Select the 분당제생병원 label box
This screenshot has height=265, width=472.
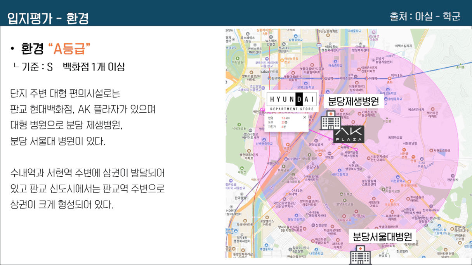pos(353,102)
